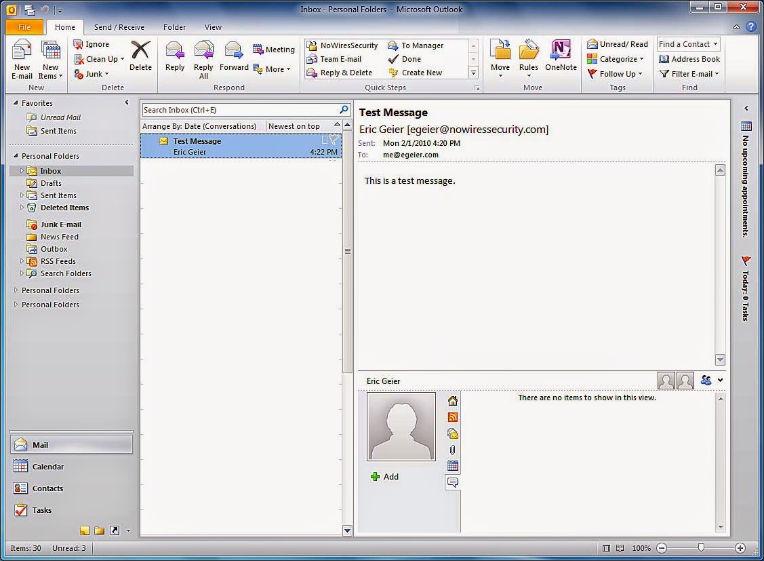
Task: Open the Address Book
Action: point(689,59)
